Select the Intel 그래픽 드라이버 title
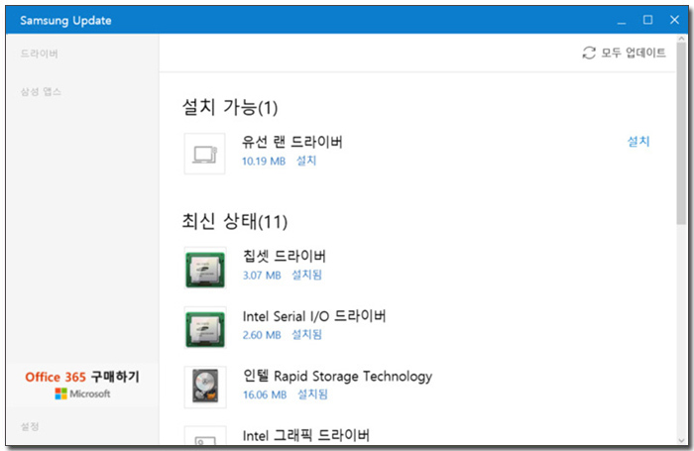Image resolution: width=694 pixels, height=451 pixels. click(x=305, y=435)
